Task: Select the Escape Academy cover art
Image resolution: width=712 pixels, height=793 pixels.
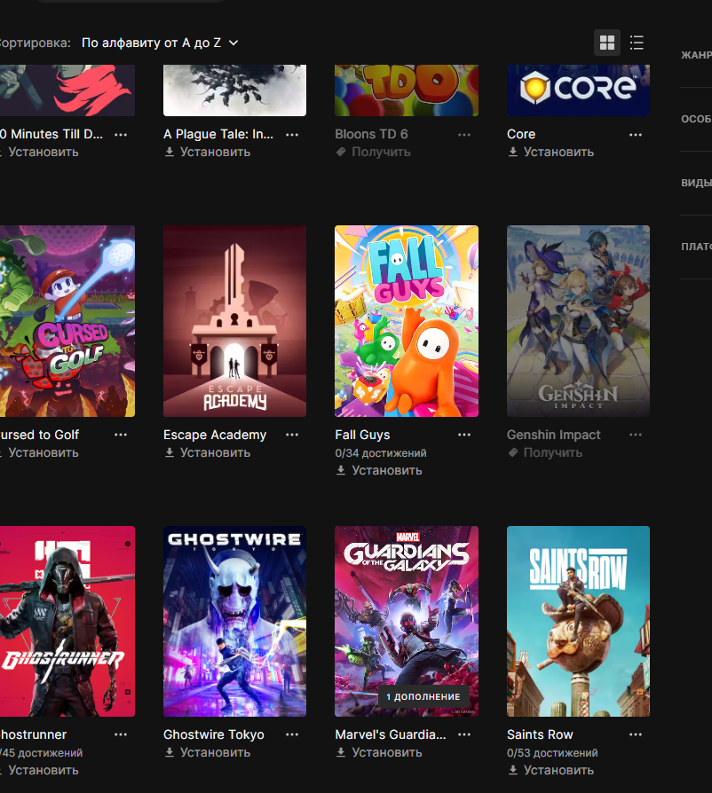Action: 234,321
